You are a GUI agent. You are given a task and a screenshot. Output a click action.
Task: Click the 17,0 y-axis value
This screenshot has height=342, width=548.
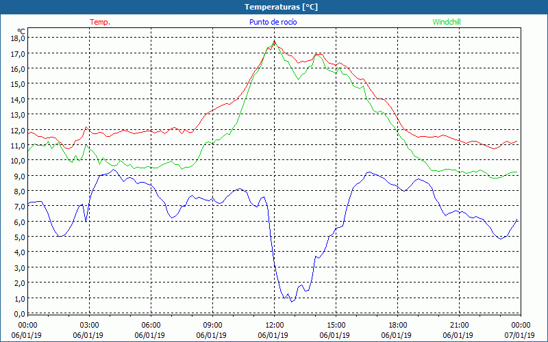point(18,53)
